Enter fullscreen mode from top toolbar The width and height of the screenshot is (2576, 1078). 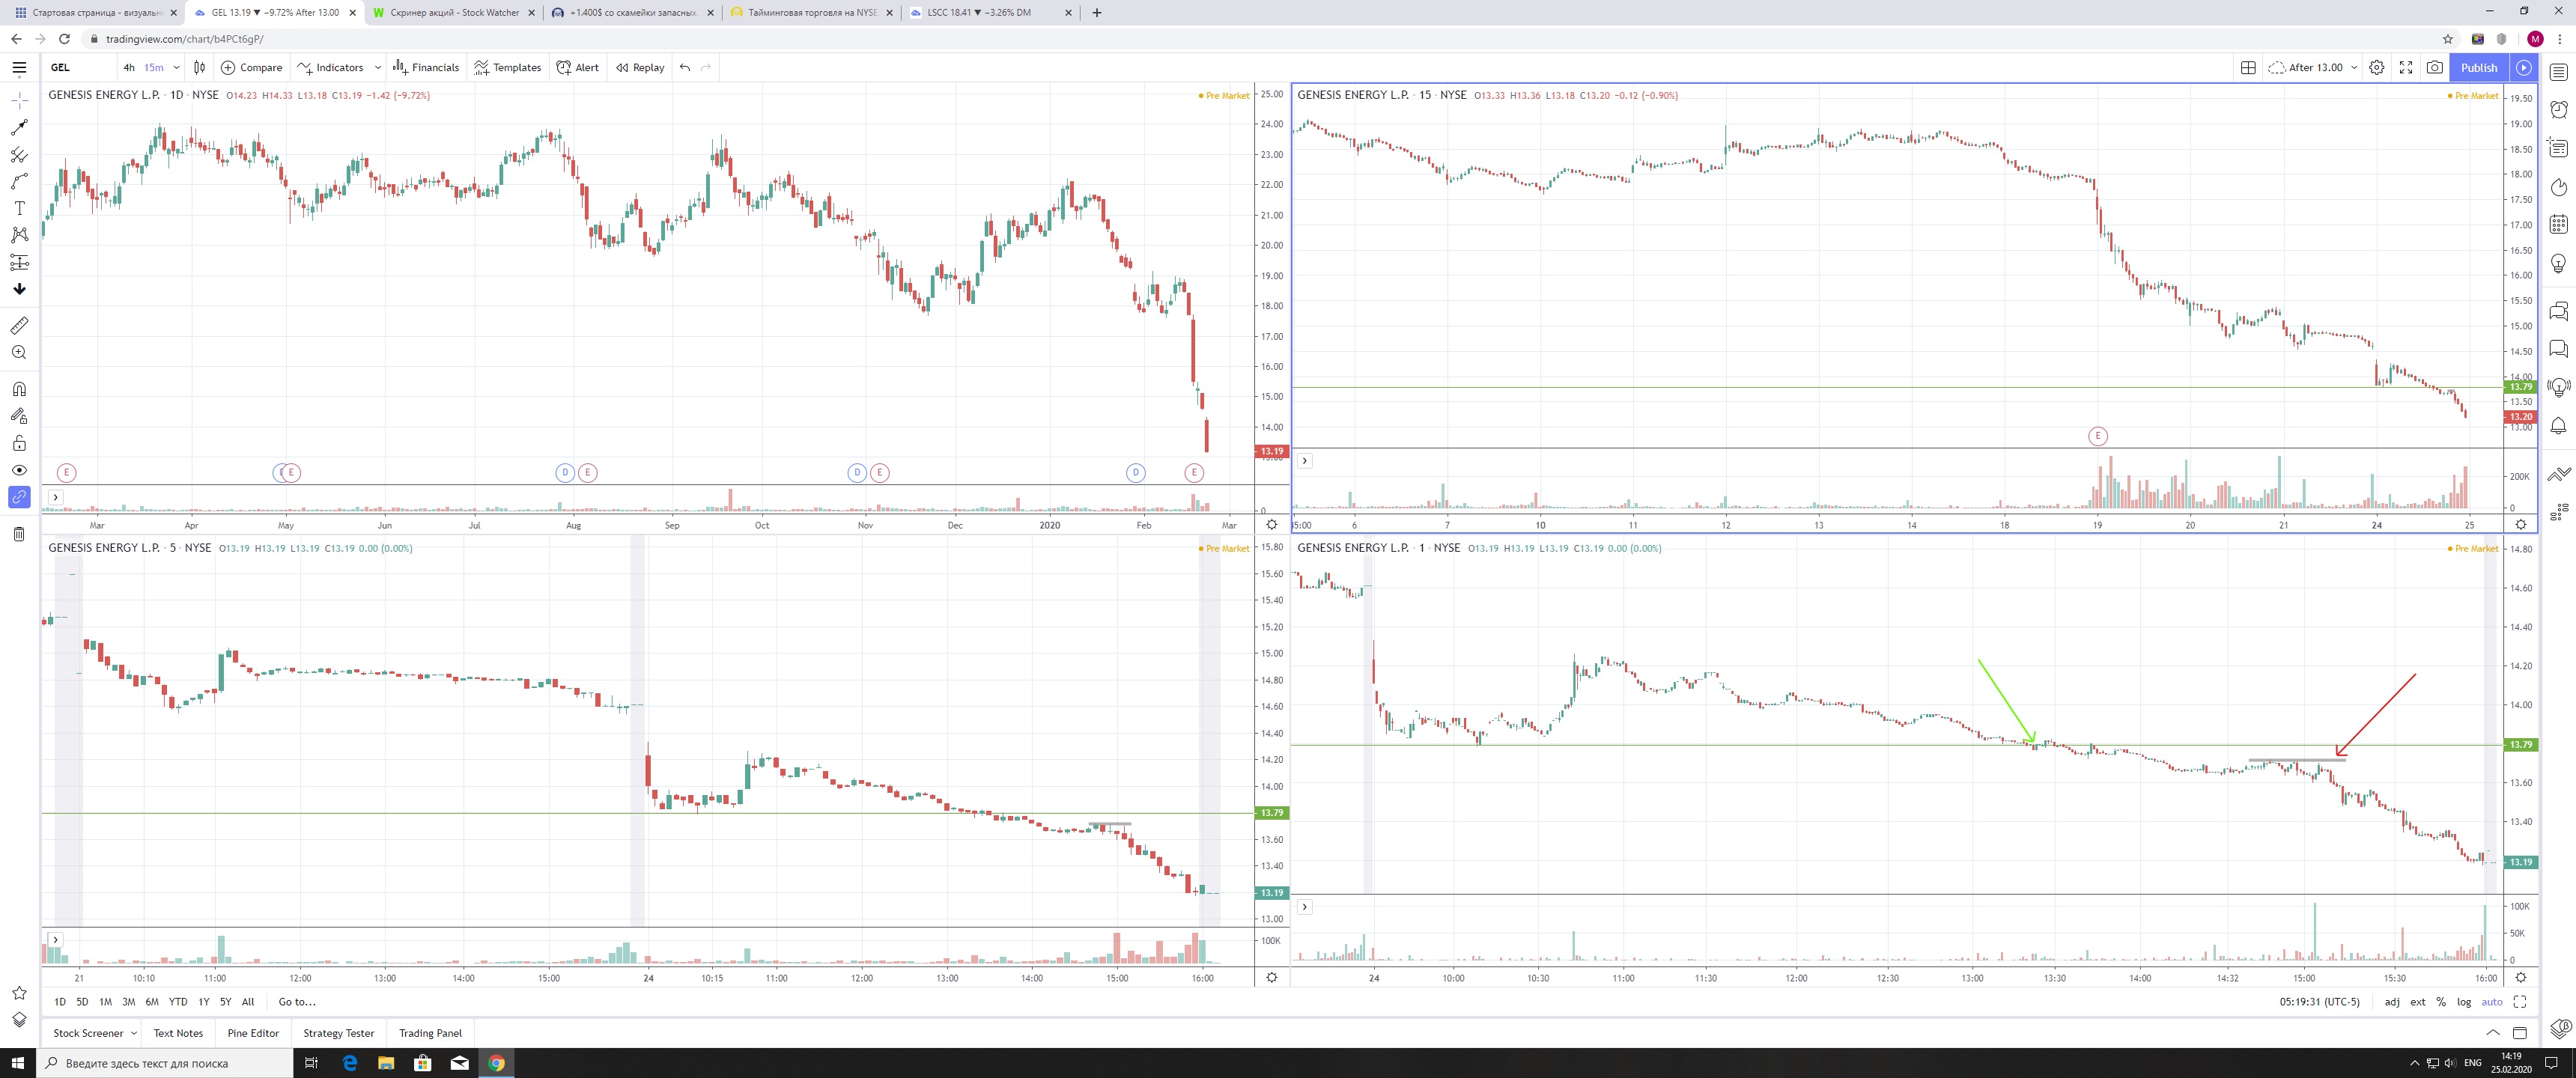(2406, 67)
